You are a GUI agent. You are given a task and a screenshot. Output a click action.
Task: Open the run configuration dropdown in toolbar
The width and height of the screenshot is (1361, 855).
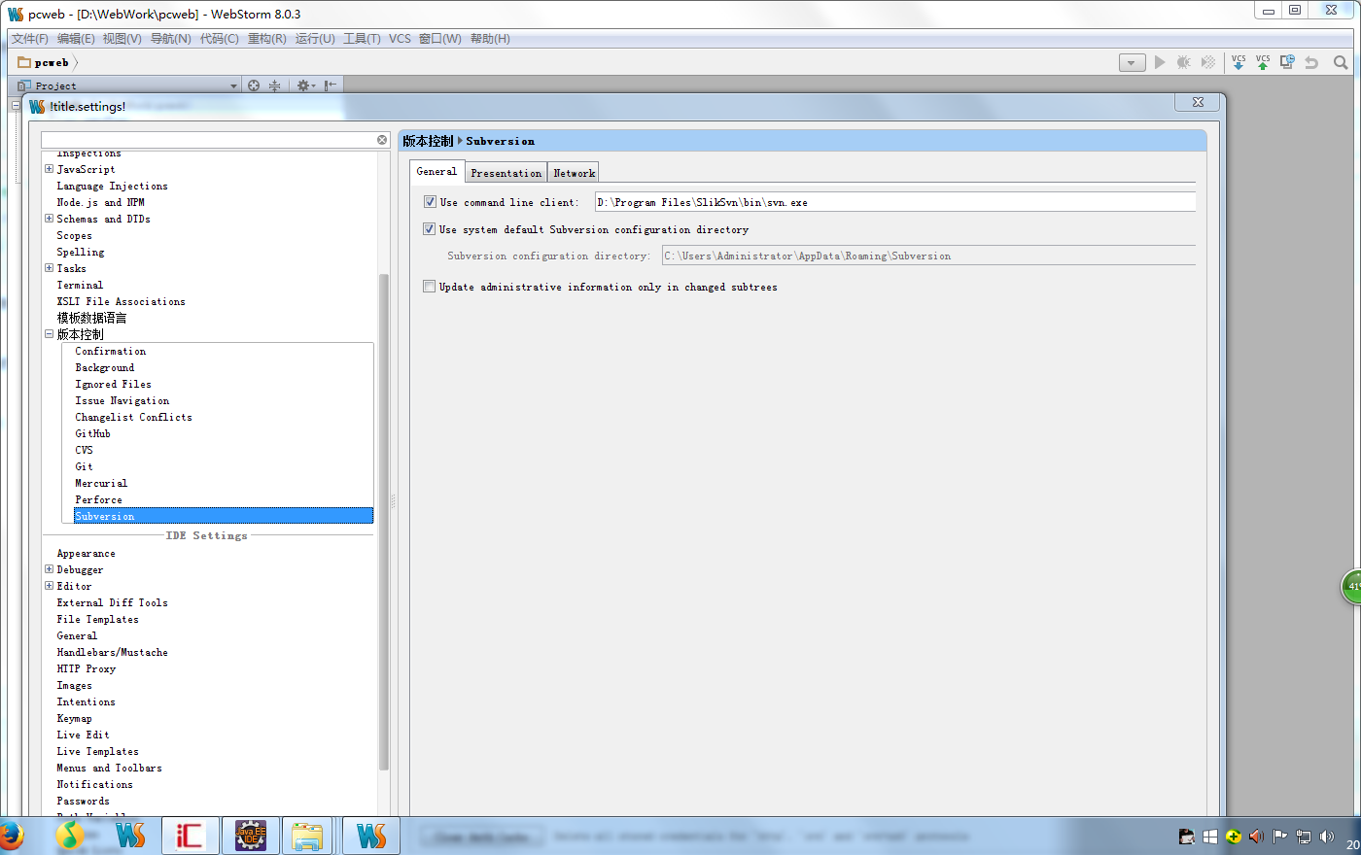(1132, 63)
